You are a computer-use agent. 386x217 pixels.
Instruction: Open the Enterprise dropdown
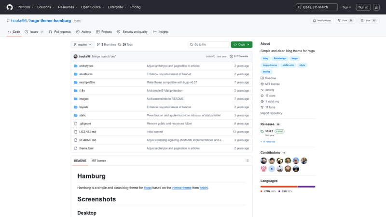click(x=117, y=7)
